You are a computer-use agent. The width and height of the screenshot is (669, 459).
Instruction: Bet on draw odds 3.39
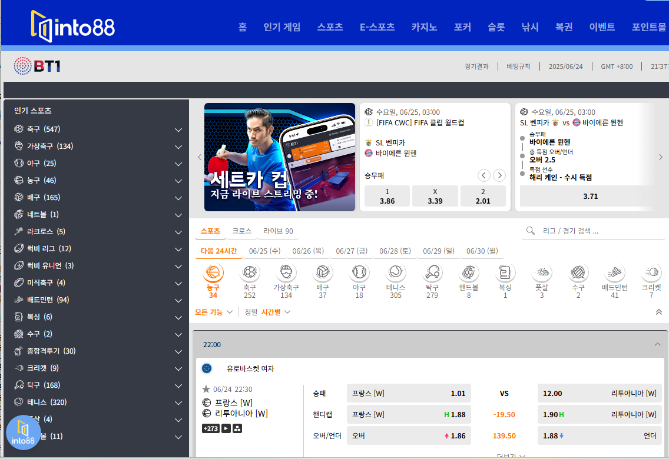pyautogui.click(x=435, y=196)
